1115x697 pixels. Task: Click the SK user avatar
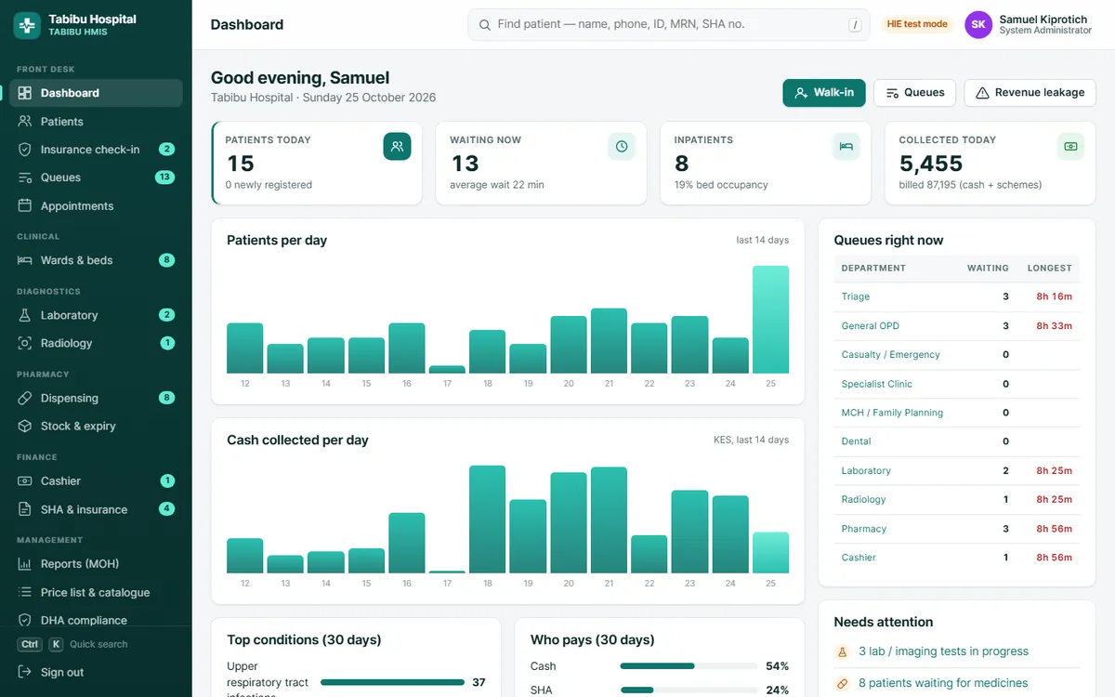[x=978, y=25]
